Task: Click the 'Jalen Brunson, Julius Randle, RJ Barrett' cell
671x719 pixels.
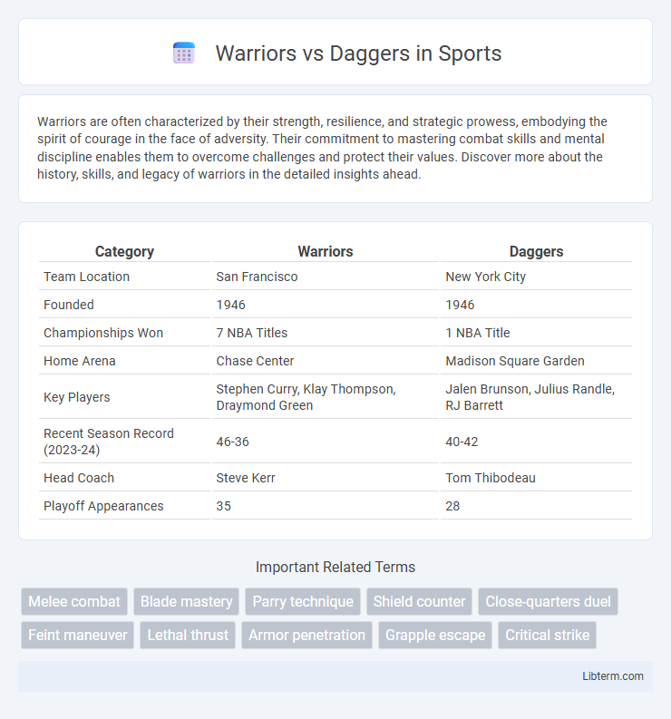Action: tap(536, 397)
